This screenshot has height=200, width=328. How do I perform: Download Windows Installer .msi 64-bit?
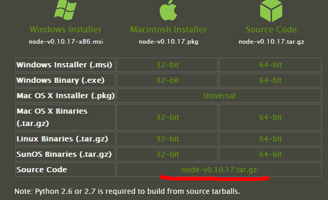click(270, 65)
